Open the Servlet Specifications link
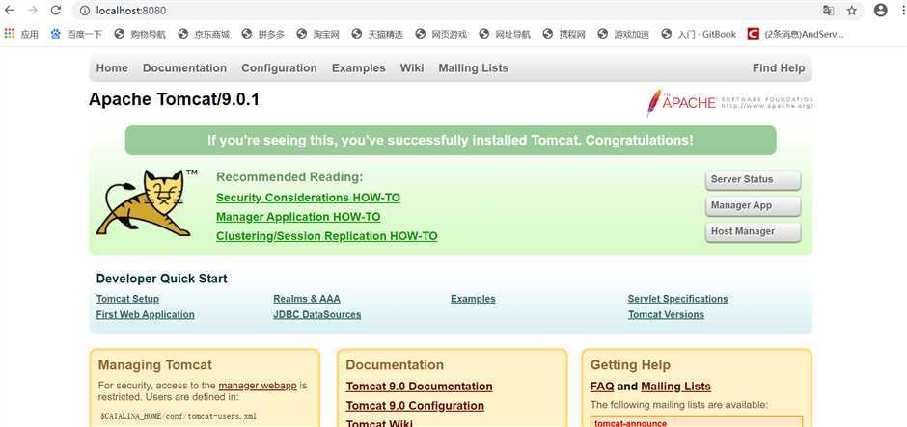 (678, 299)
